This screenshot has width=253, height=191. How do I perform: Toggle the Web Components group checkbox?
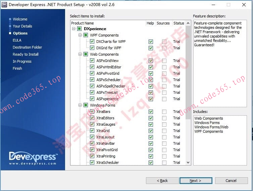coord(86,54)
